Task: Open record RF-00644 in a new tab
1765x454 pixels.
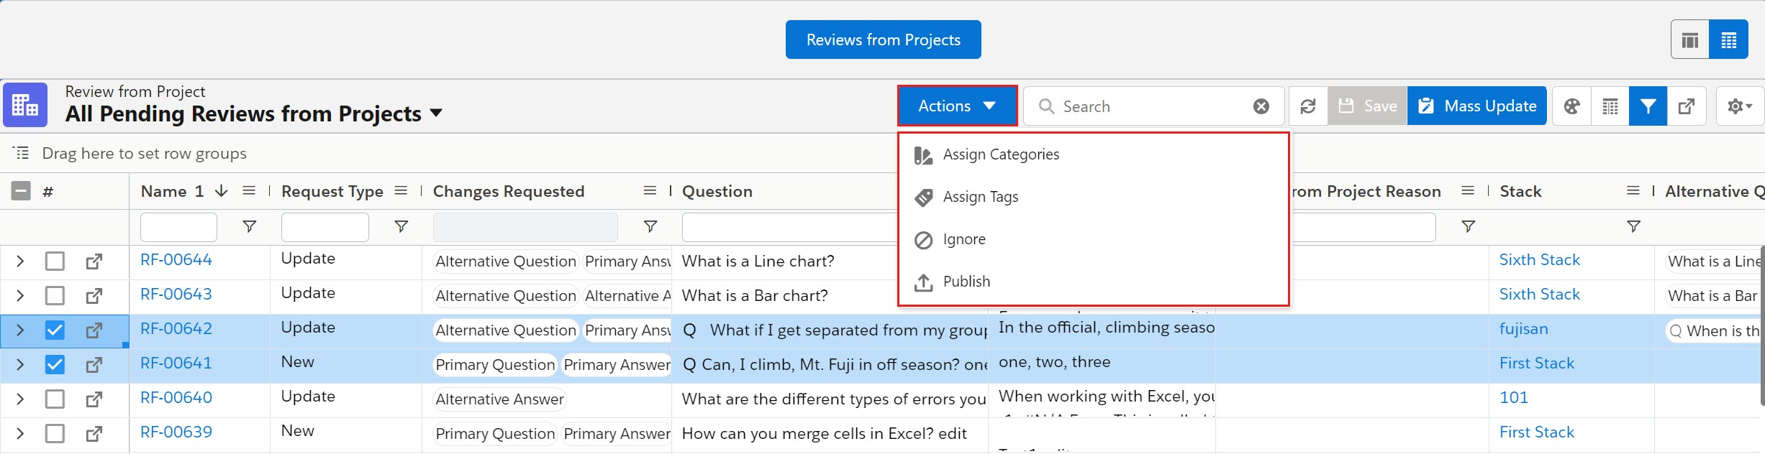Action: coord(94,261)
